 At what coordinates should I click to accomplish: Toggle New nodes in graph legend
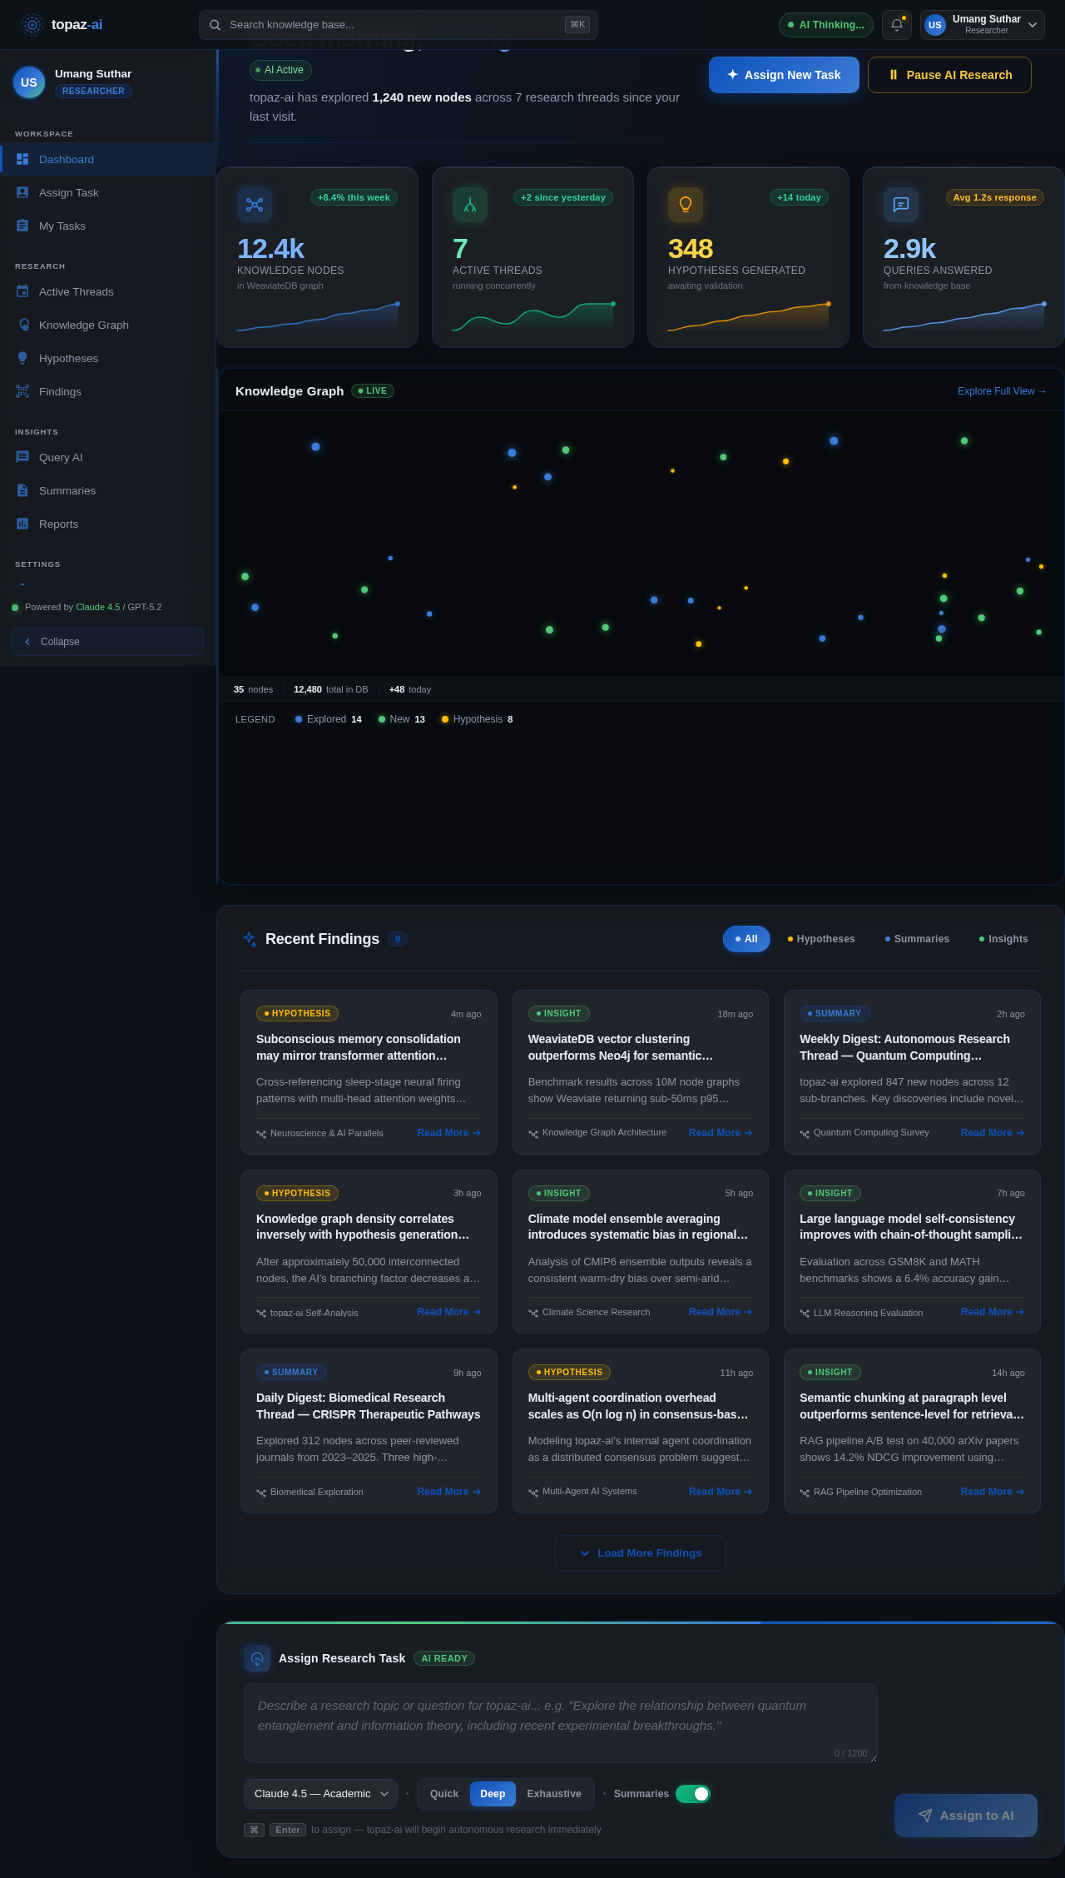(402, 719)
